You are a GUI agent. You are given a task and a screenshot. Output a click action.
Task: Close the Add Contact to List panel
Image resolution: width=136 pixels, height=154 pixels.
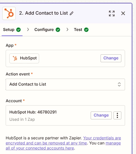(123, 13)
